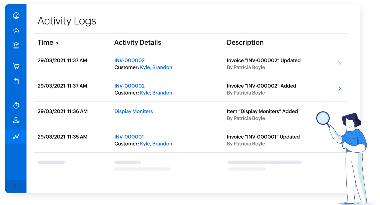
Task: Open the Banking section icon
Action: (x=16, y=45)
